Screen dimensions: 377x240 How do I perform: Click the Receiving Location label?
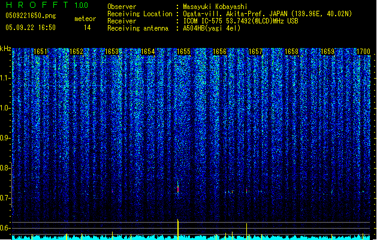point(140,14)
